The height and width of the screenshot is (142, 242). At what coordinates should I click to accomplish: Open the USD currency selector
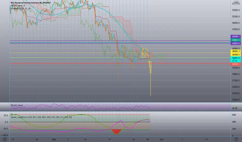tap(236, 3)
